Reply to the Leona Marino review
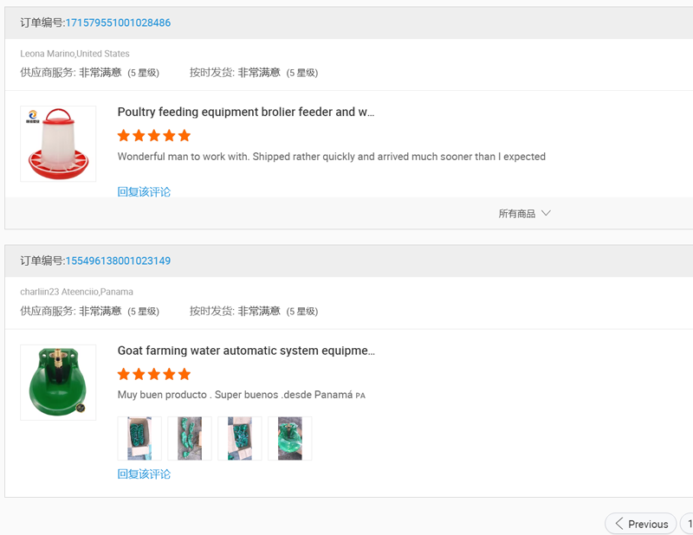 tap(144, 191)
